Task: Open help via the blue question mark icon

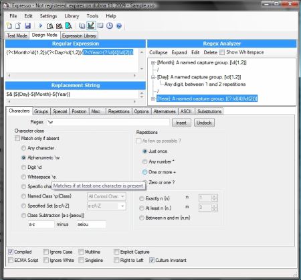Action: (x=119, y=26)
